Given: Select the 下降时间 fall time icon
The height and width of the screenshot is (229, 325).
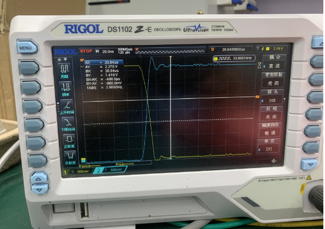Looking at the screenshot, I should click(x=68, y=124).
